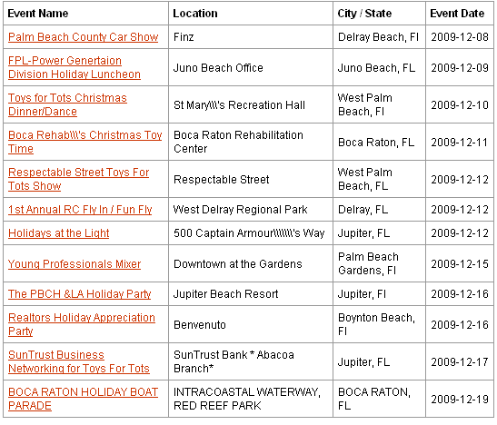Image resolution: width=497 pixels, height=425 pixels.
Task: Open Realtors Holiday Appreciation Party link
Action: point(82,324)
